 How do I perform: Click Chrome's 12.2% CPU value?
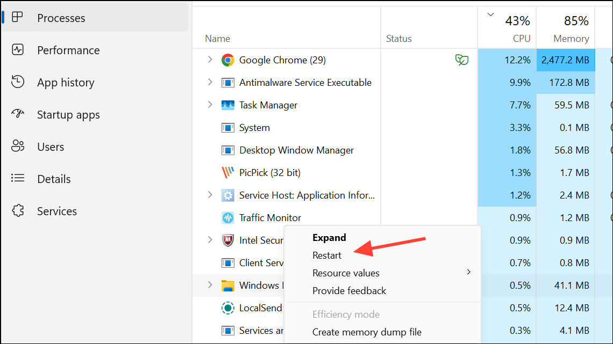518,60
